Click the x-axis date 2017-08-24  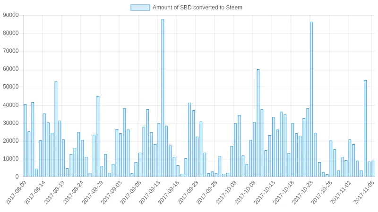tap(73, 193)
